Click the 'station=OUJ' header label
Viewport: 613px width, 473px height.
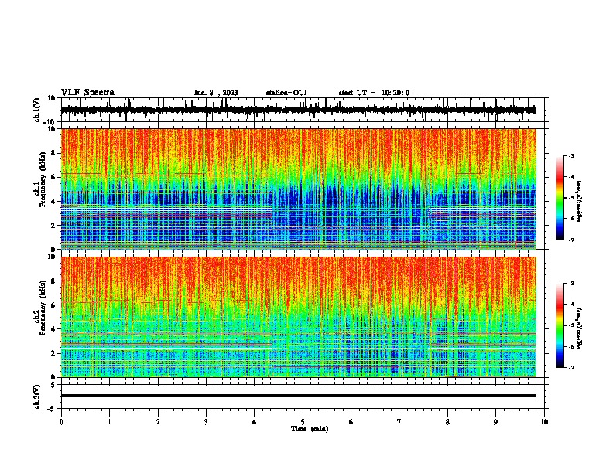[286, 93]
